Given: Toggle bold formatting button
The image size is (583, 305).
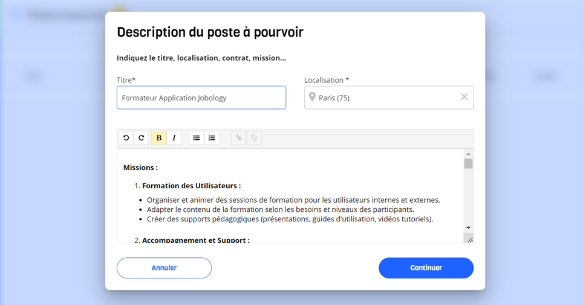Looking at the screenshot, I should pos(159,138).
